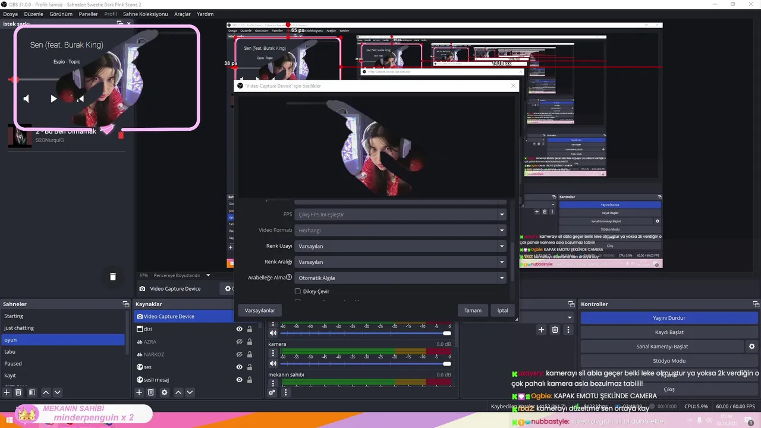Click Yayını Durdur to stop streaming
Screen dimensions: 761x428
[x=669, y=318]
